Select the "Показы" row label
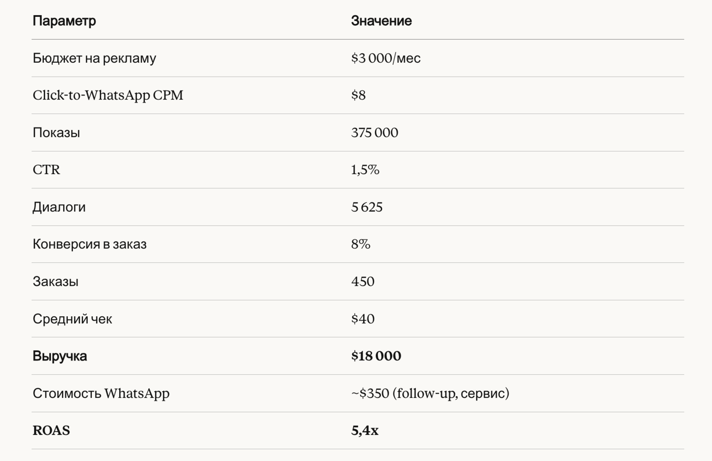 point(56,133)
